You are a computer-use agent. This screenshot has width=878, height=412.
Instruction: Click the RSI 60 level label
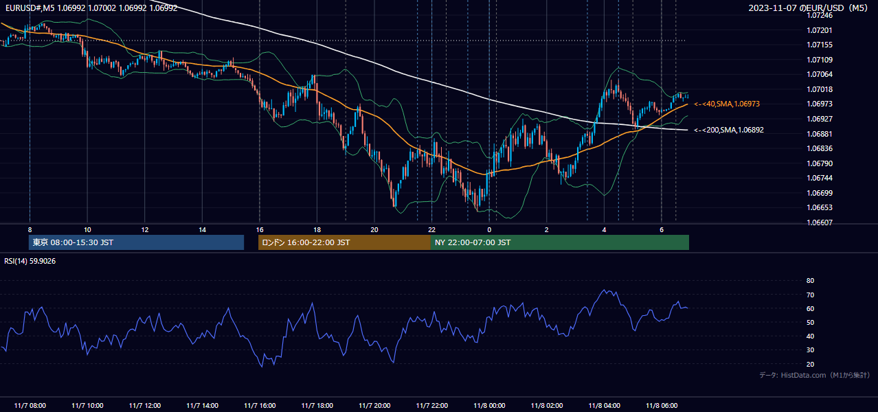pyautogui.click(x=810, y=308)
